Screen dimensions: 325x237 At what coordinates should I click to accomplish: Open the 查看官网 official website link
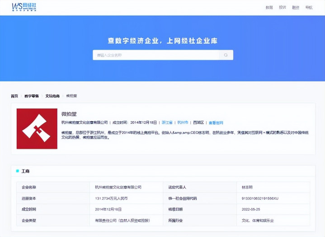pos(216,123)
